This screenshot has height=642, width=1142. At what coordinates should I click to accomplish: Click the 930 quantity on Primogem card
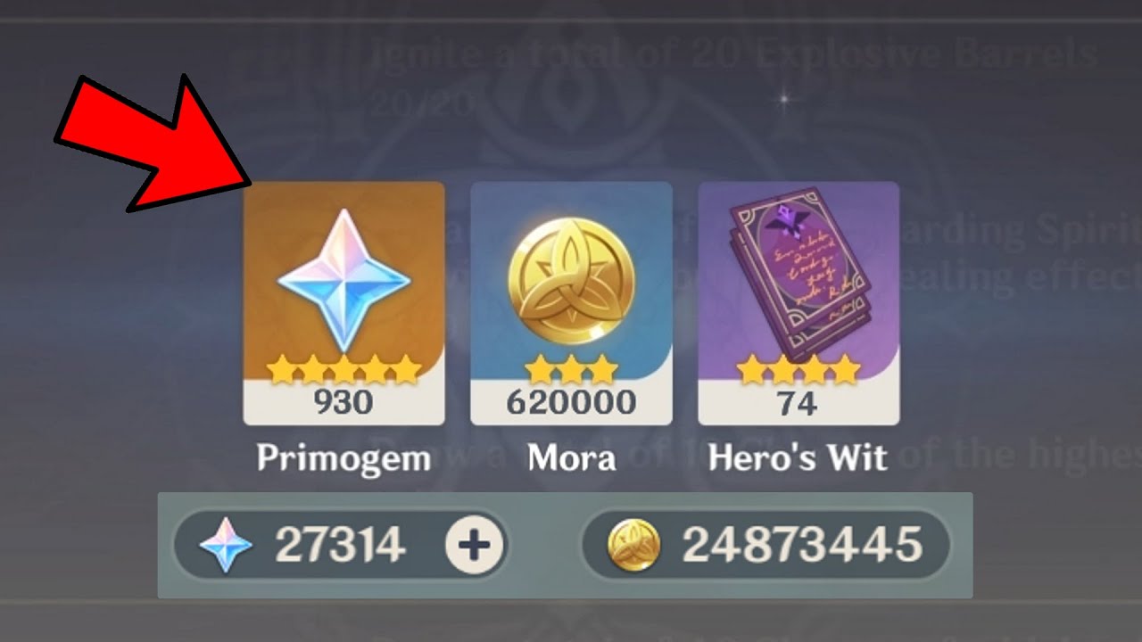(x=343, y=403)
